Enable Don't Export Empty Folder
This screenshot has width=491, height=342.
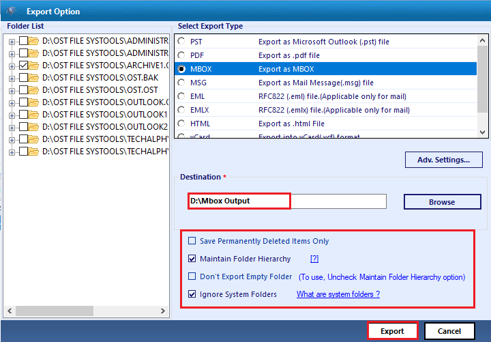coord(192,276)
